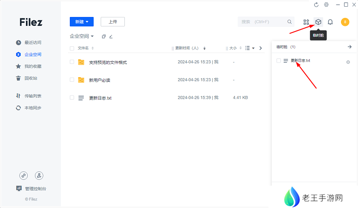Screen dimensions: 358x208
Task: Check the 支持预览的文件格式 folder checkbox
Action: 72,62
